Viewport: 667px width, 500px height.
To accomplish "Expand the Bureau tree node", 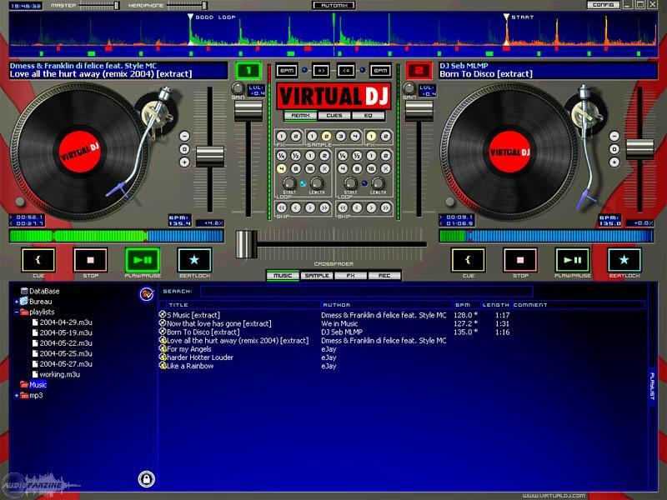I will 17,302.
